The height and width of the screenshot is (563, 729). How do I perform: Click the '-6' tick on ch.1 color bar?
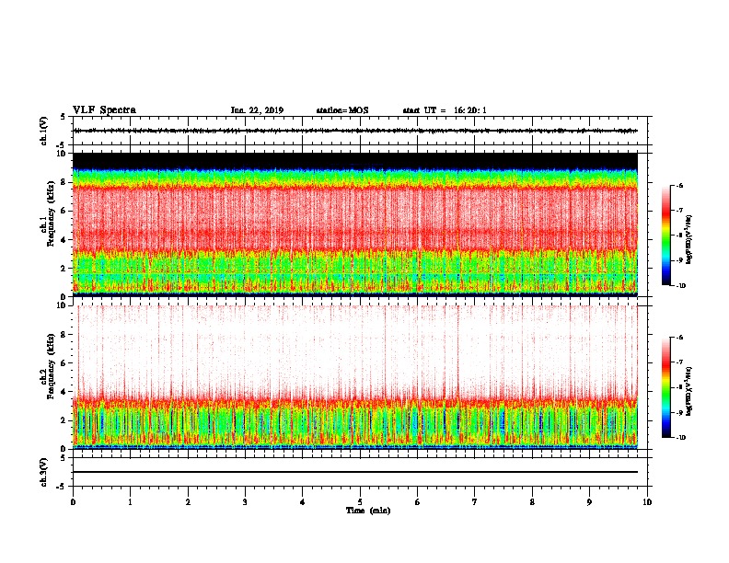679,185
